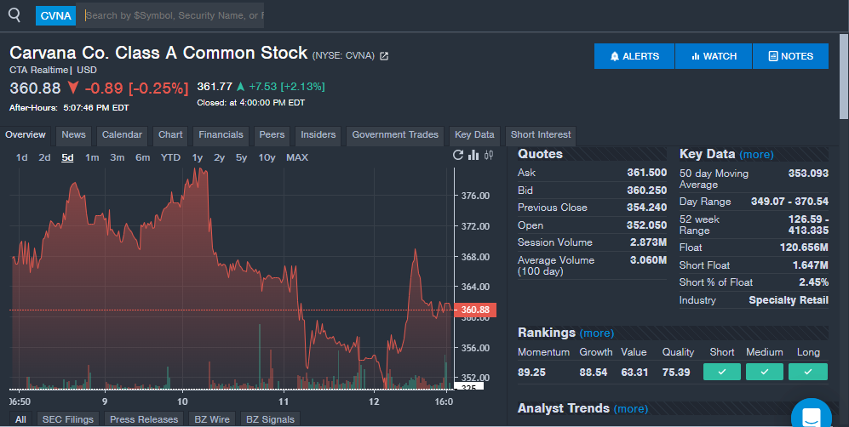Refresh the chart with the reload icon
Screen dimensions: 849x427
458,155
